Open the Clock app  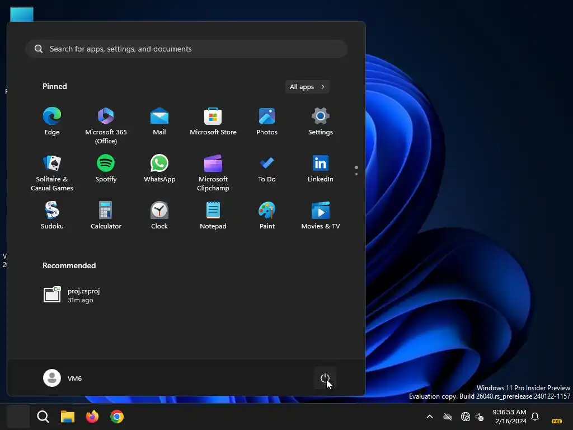(159, 216)
